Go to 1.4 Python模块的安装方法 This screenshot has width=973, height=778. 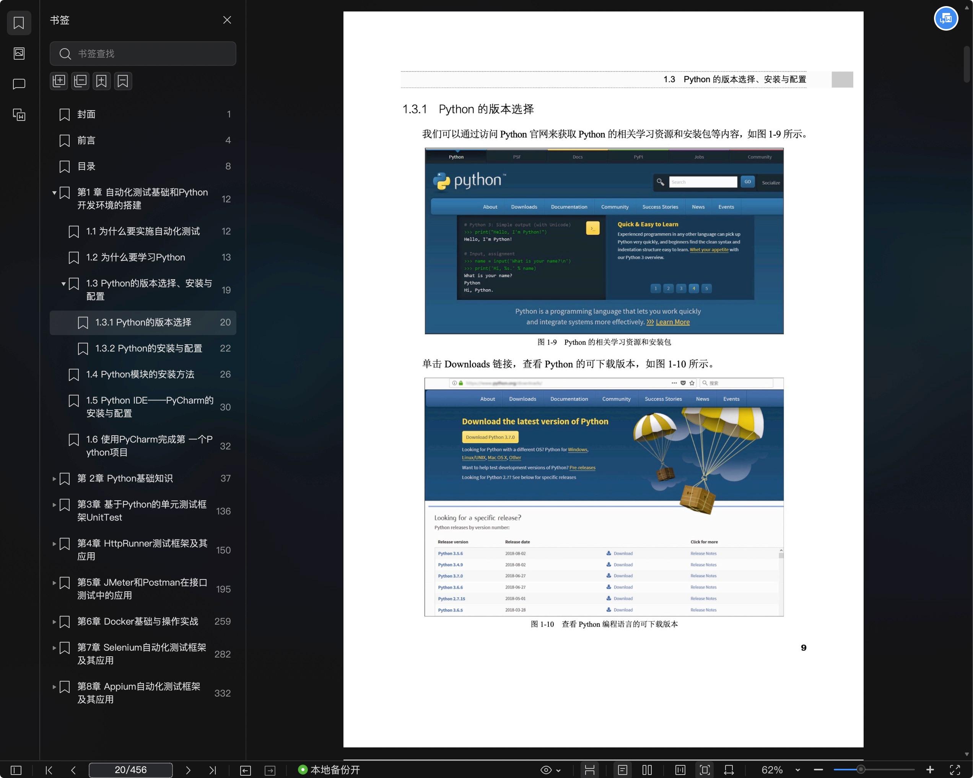point(143,374)
